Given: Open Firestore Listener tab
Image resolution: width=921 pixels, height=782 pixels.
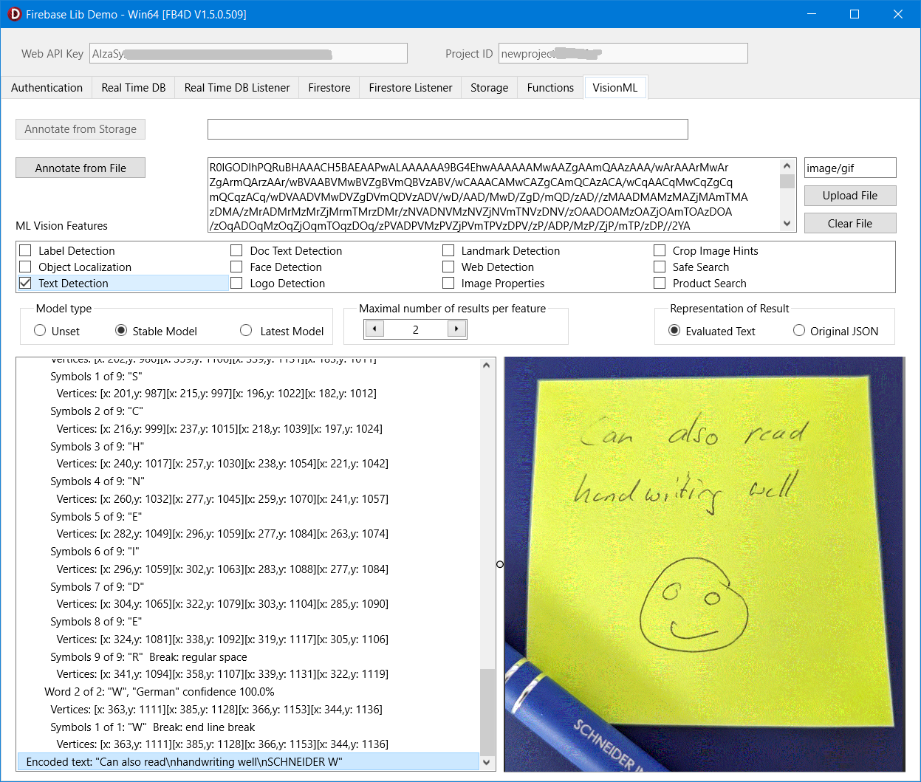Looking at the screenshot, I should click(411, 87).
